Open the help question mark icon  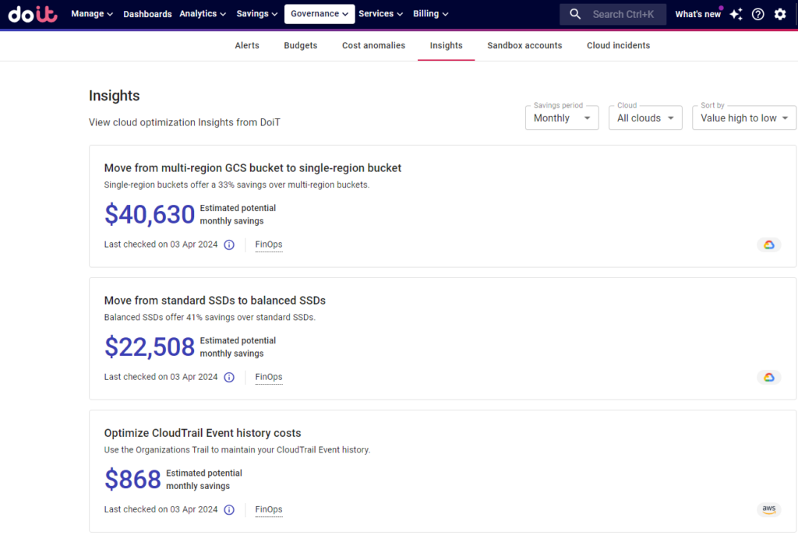[757, 14]
